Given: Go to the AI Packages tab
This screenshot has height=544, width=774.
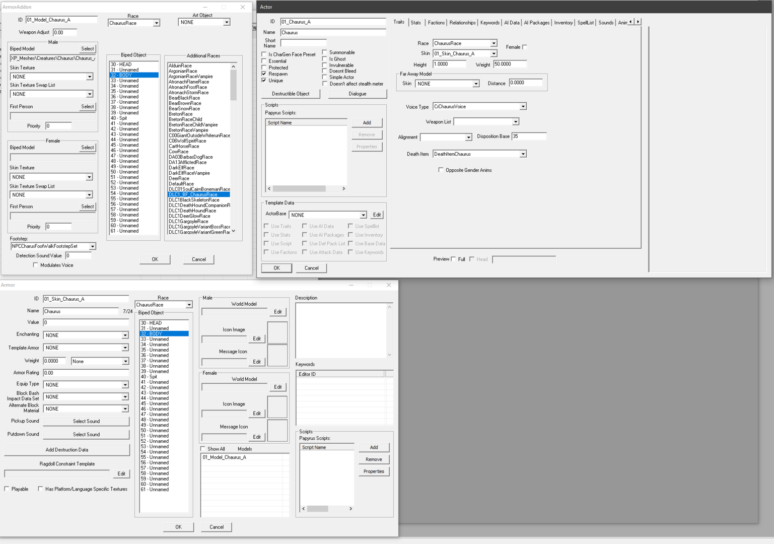Looking at the screenshot, I should (537, 23).
